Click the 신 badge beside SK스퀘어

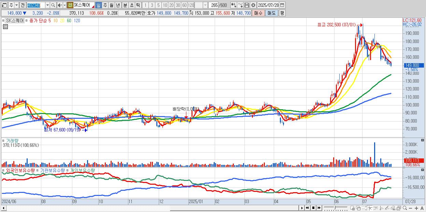[x=70, y=5]
